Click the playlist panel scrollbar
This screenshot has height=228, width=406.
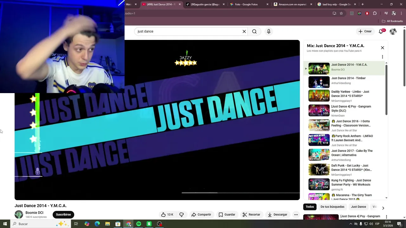(386, 90)
